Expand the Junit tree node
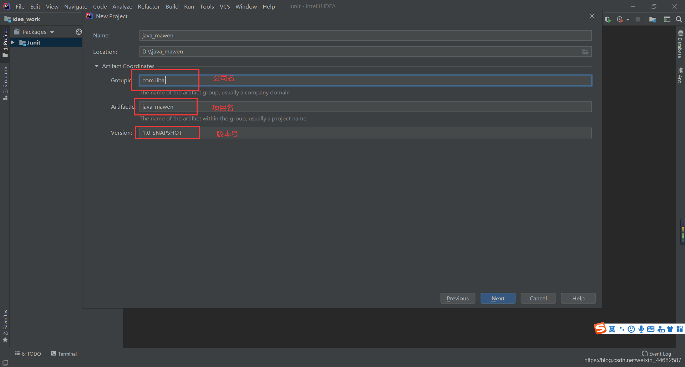The image size is (685, 367). pos(13,42)
